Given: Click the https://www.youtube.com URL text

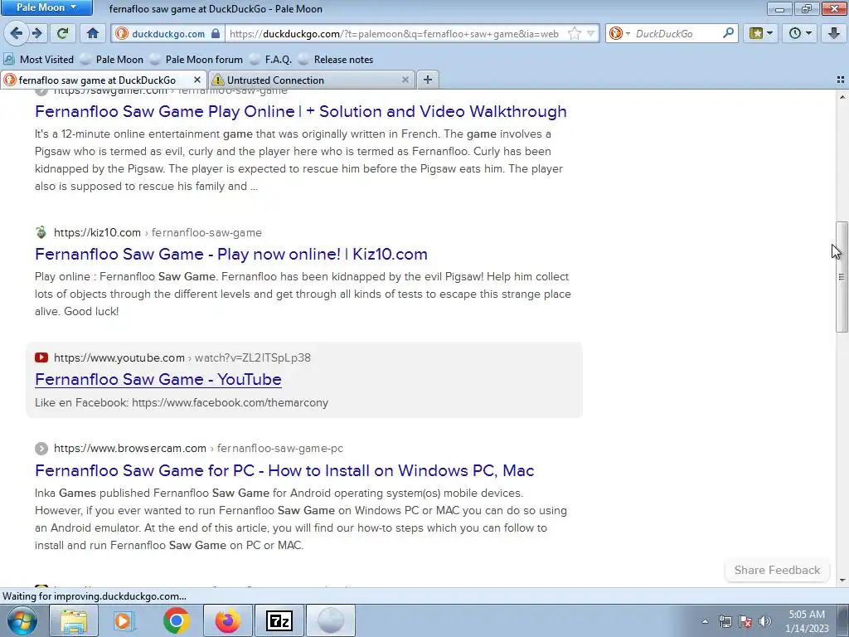Looking at the screenshot, I should point(119,358).
